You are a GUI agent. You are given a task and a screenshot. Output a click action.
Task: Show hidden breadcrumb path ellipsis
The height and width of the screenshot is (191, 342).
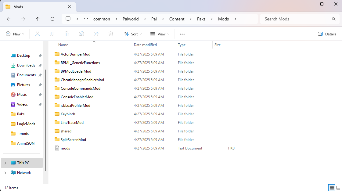pos(86,19)
